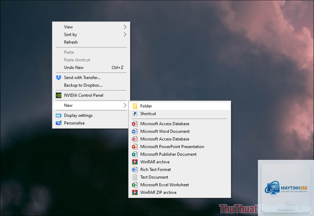314x216 pixels.
Task: Select Microsoft Access Database entry directly above Word Document
Action: [179, 124]
